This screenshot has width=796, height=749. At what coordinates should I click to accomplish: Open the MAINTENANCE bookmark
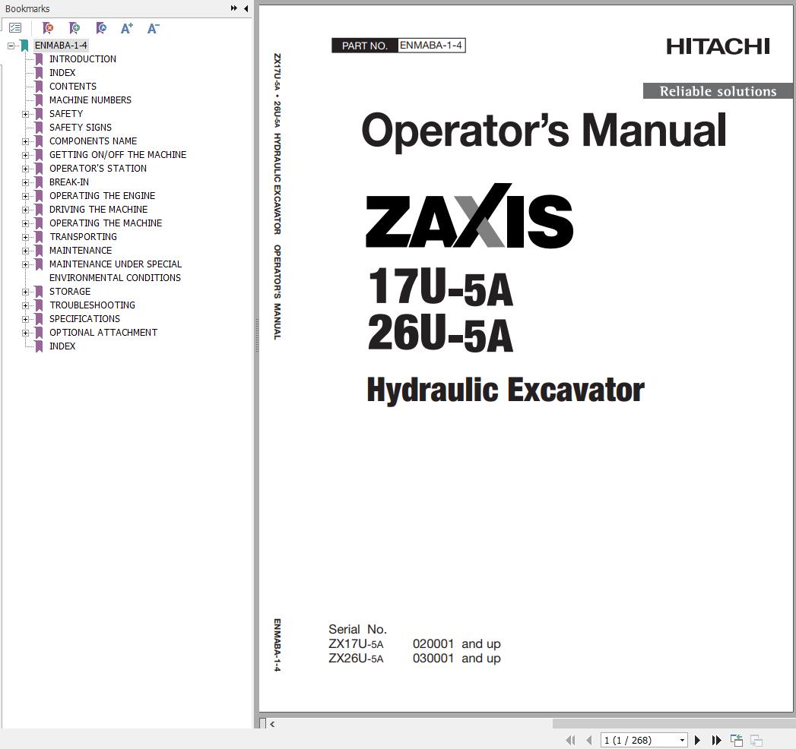point(81,251)
